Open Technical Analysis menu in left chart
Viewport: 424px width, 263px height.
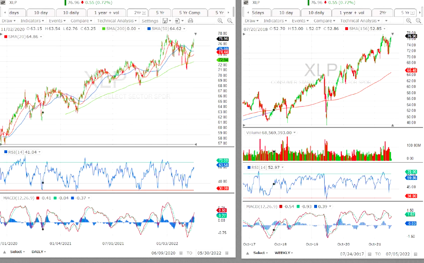(117, 20)
